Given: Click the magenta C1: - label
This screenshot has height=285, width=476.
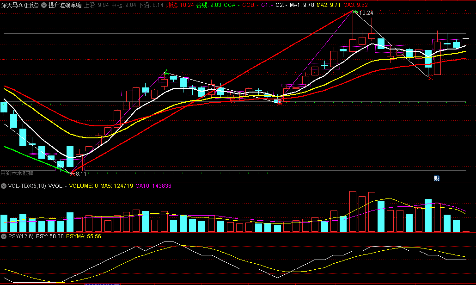Looking at the screenshot, I should (x=267, y=5).
